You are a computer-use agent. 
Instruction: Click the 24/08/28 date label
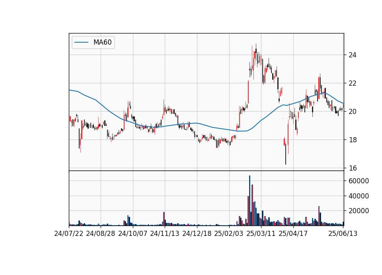(101, 234)
